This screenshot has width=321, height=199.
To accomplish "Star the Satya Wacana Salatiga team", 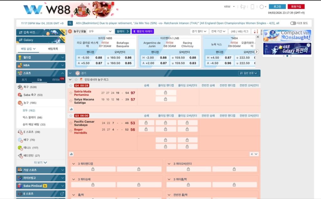I will [71, 101].
